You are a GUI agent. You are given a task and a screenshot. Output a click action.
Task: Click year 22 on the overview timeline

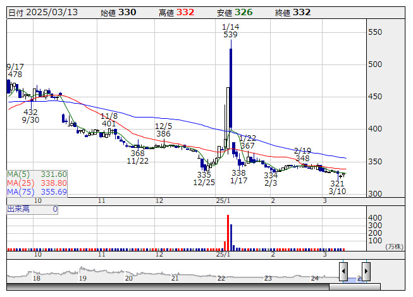[x=221, y=278]
